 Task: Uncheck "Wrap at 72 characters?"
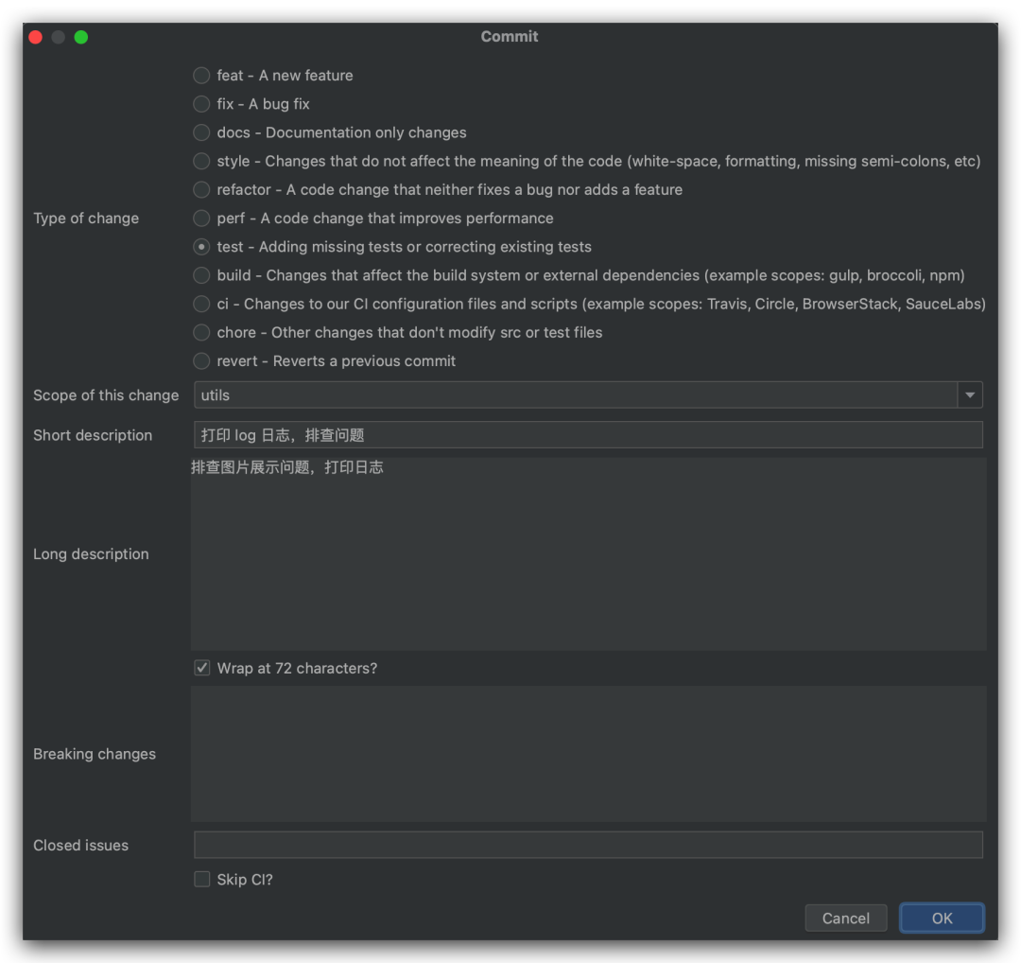[201, 667]
